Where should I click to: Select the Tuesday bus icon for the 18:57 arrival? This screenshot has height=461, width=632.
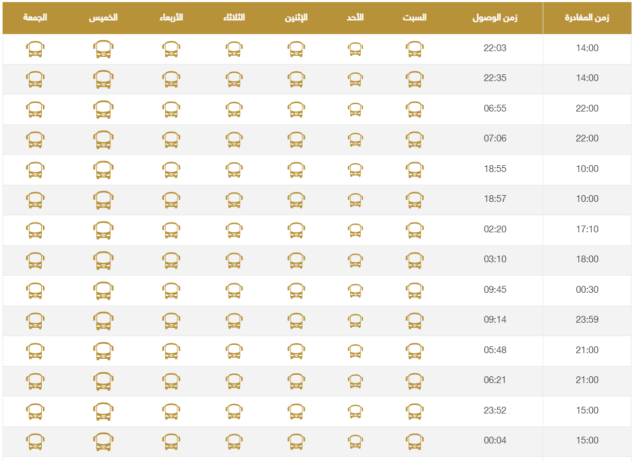[234, 200]
